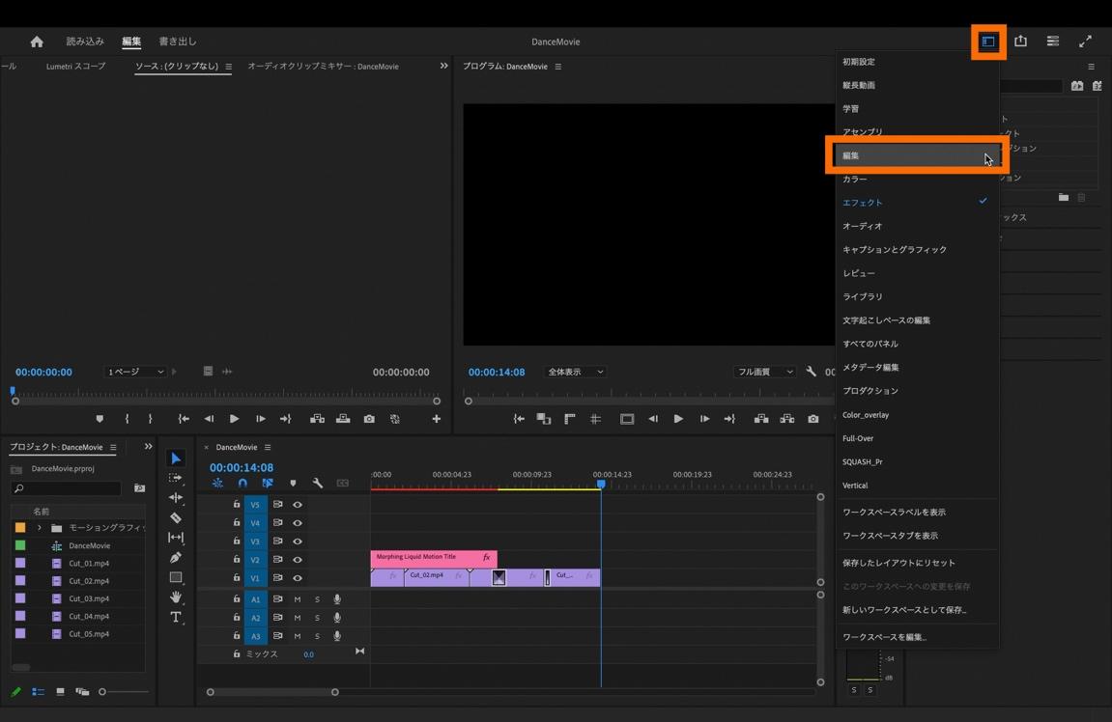Image resolution: width=1112 pixels, height=722 pixels.
Task: Enable voice-over record on A3
Action: click(x=337, y=636)
